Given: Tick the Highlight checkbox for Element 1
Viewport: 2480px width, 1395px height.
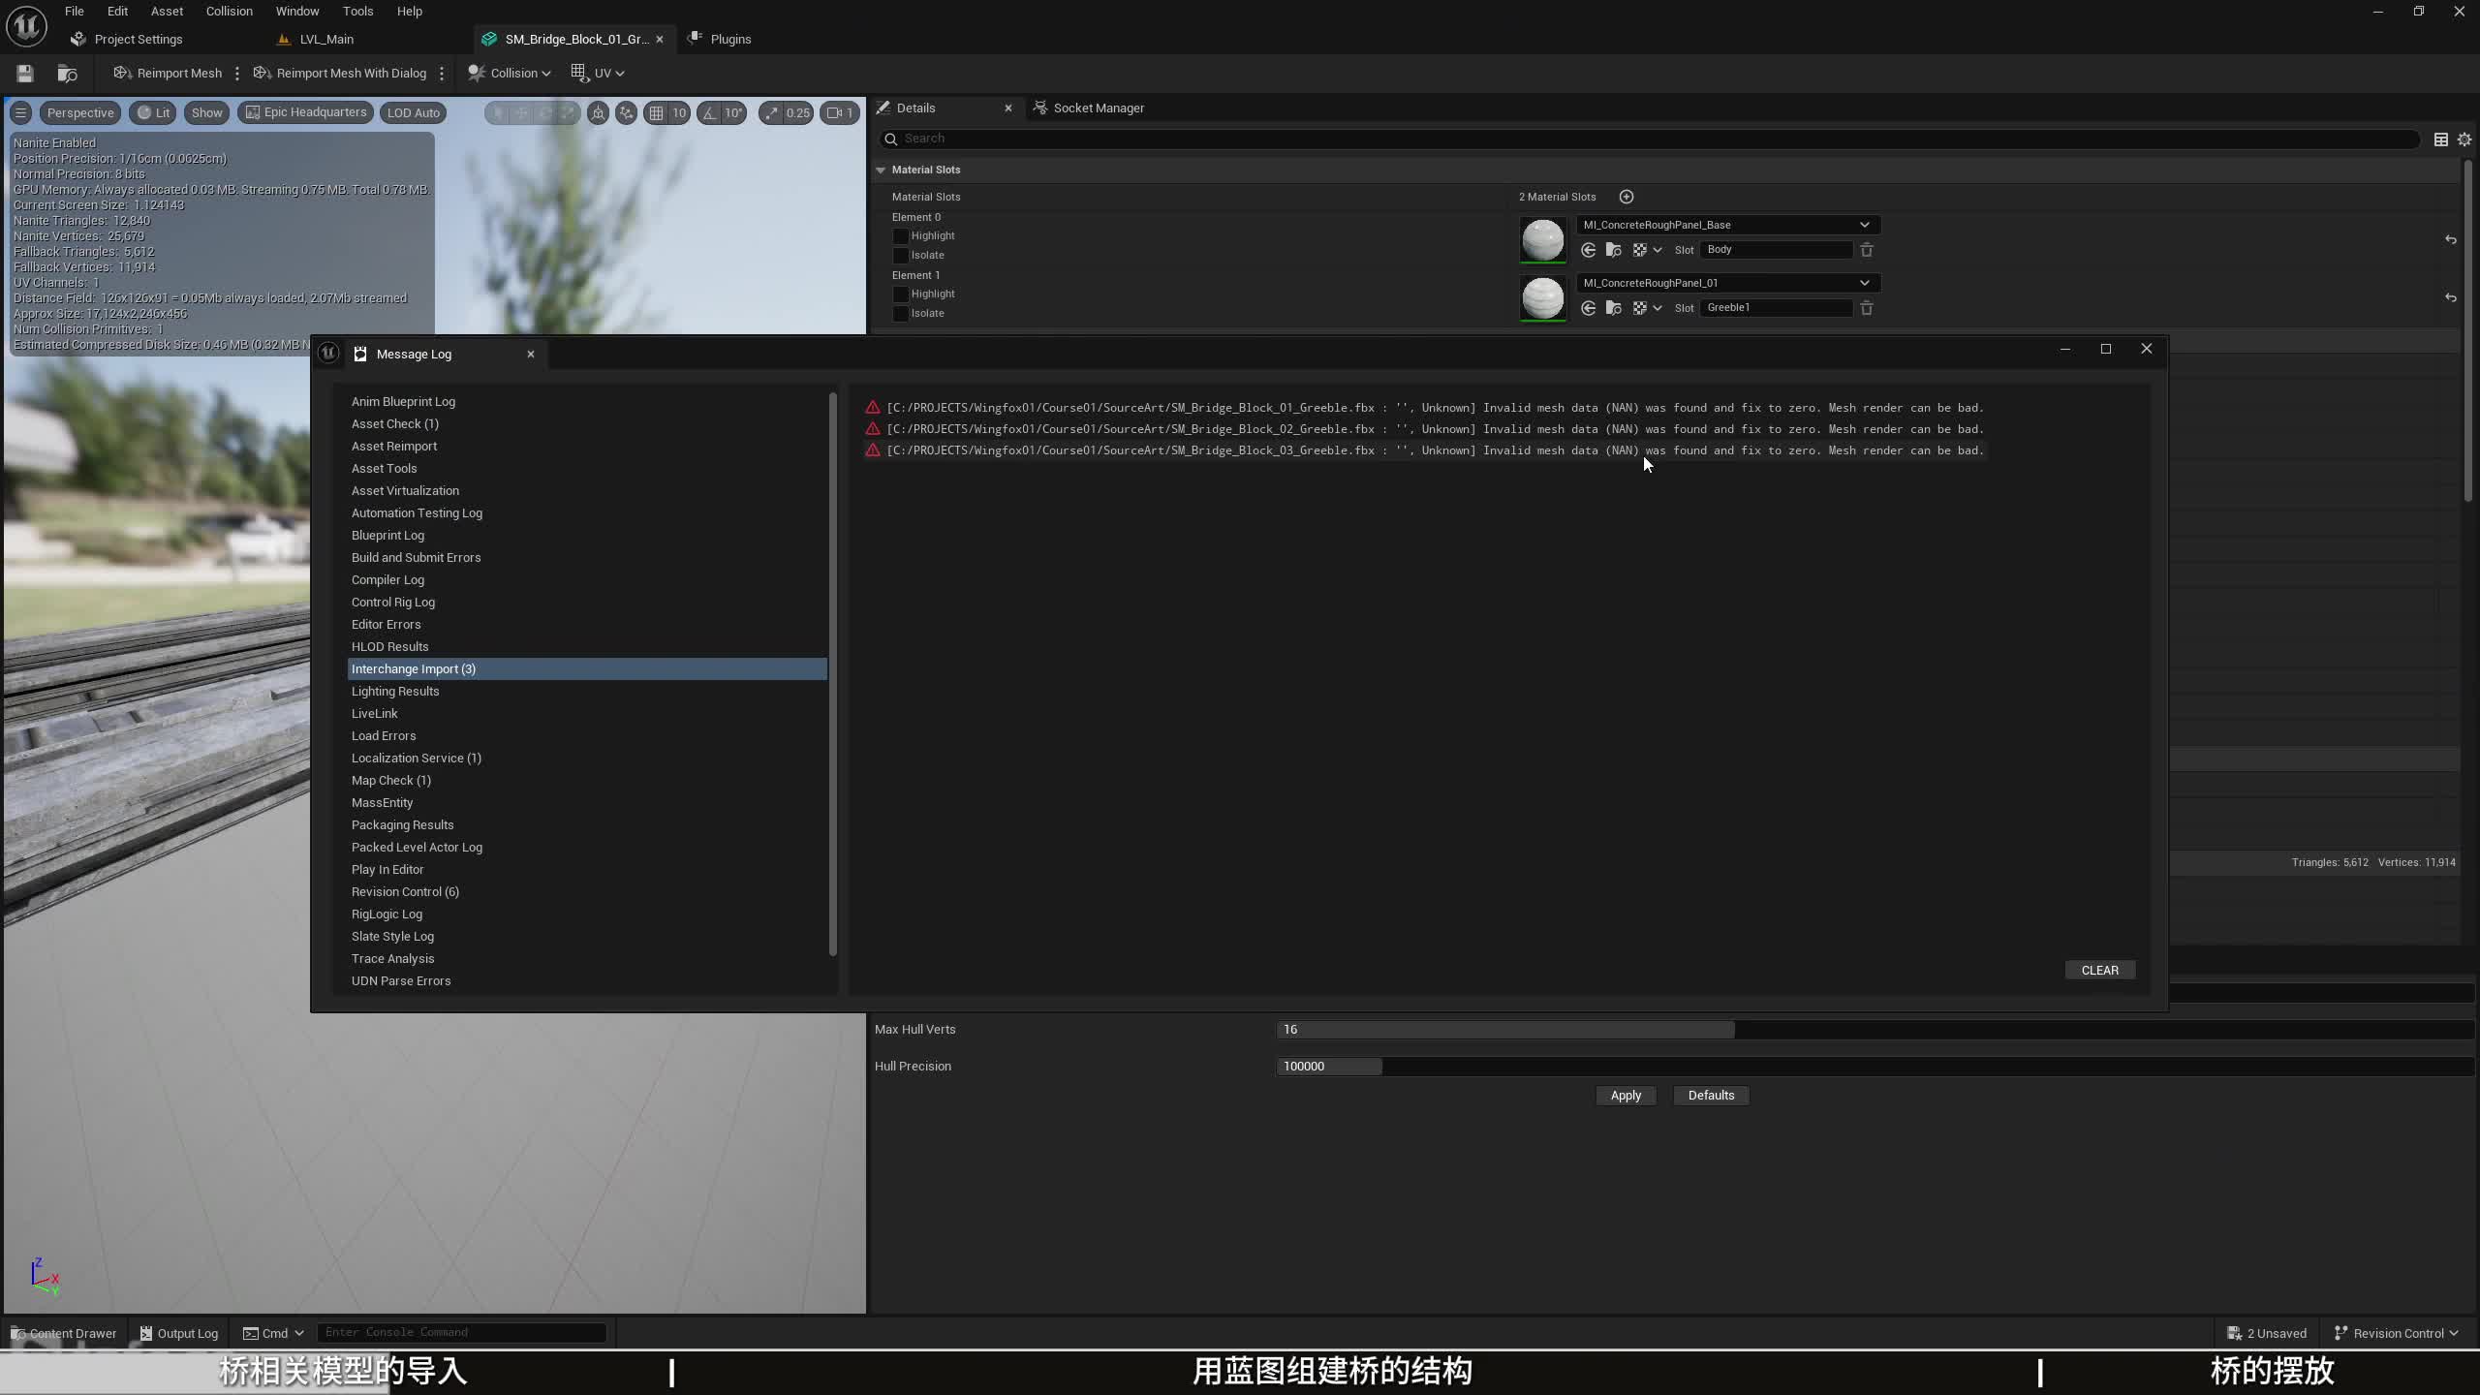Looking at the screenshot, I should point(901,294).
